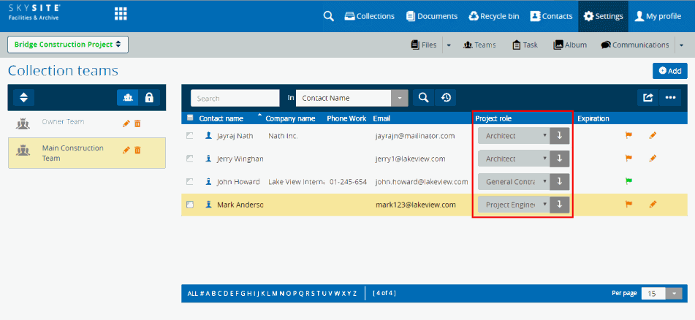This screenshot has width=695, height=320.
Task: Filter contacts by letter M
Action: 275,293
